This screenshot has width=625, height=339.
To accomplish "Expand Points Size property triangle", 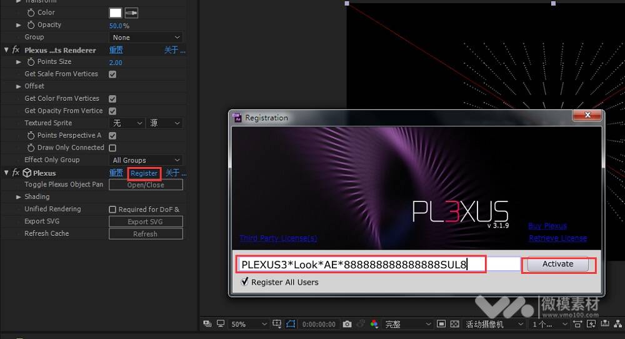I will click(18, 62).
